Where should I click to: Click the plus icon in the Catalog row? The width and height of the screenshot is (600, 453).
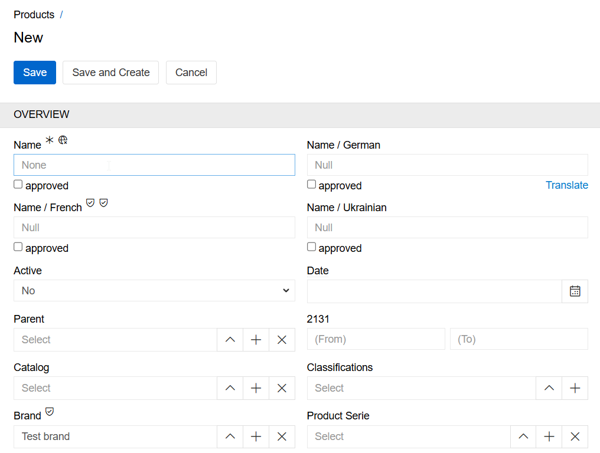[x=256, y=388]
